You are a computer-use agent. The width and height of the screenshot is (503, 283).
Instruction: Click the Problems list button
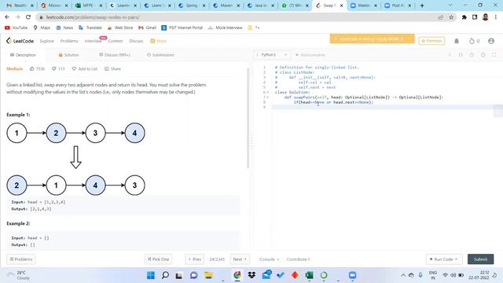click(x=21, y=259)
